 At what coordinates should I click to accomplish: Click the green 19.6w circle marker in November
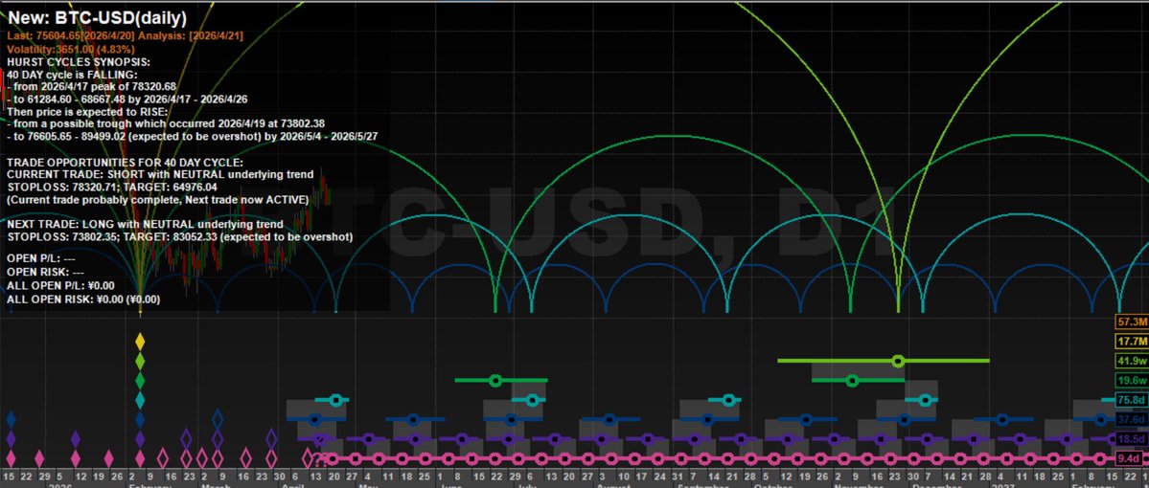tap(852, 381)
